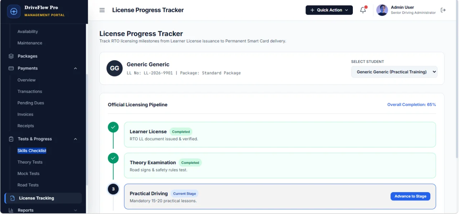This screenshot has width=459, height=214.
Task: Click Completed badge beside Learner License
Action: coord(181,132)
